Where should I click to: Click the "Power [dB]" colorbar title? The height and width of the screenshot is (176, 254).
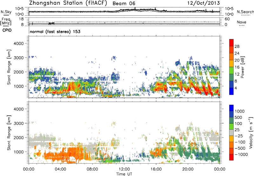[242, 67]
